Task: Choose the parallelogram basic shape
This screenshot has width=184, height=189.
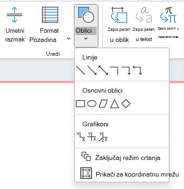Action: [103, 104]
